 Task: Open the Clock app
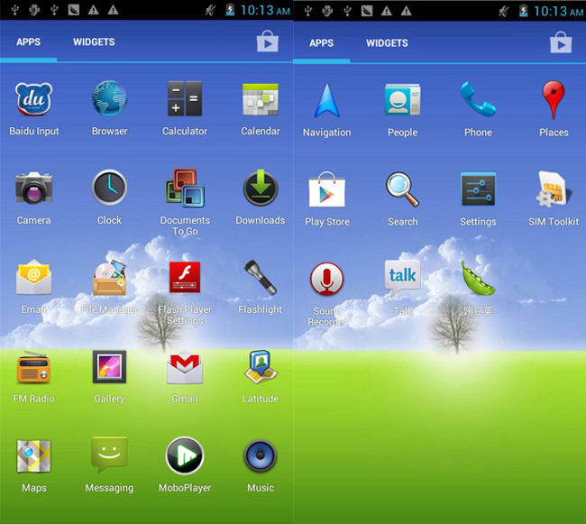click(109, 188)
